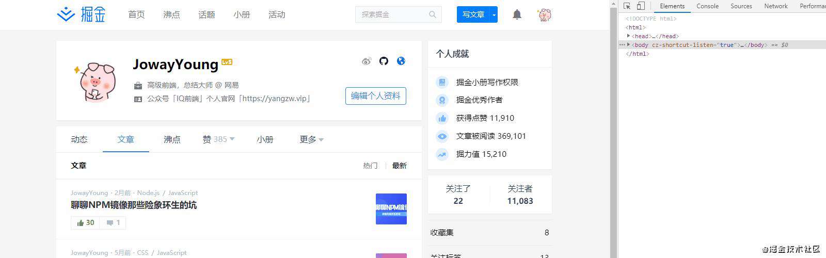Expand the body node in DevTools
826x258 pixels.
pos(628,45)
